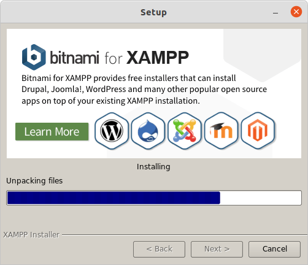Click the Unpacking files progress bar

tap(154, 198)
